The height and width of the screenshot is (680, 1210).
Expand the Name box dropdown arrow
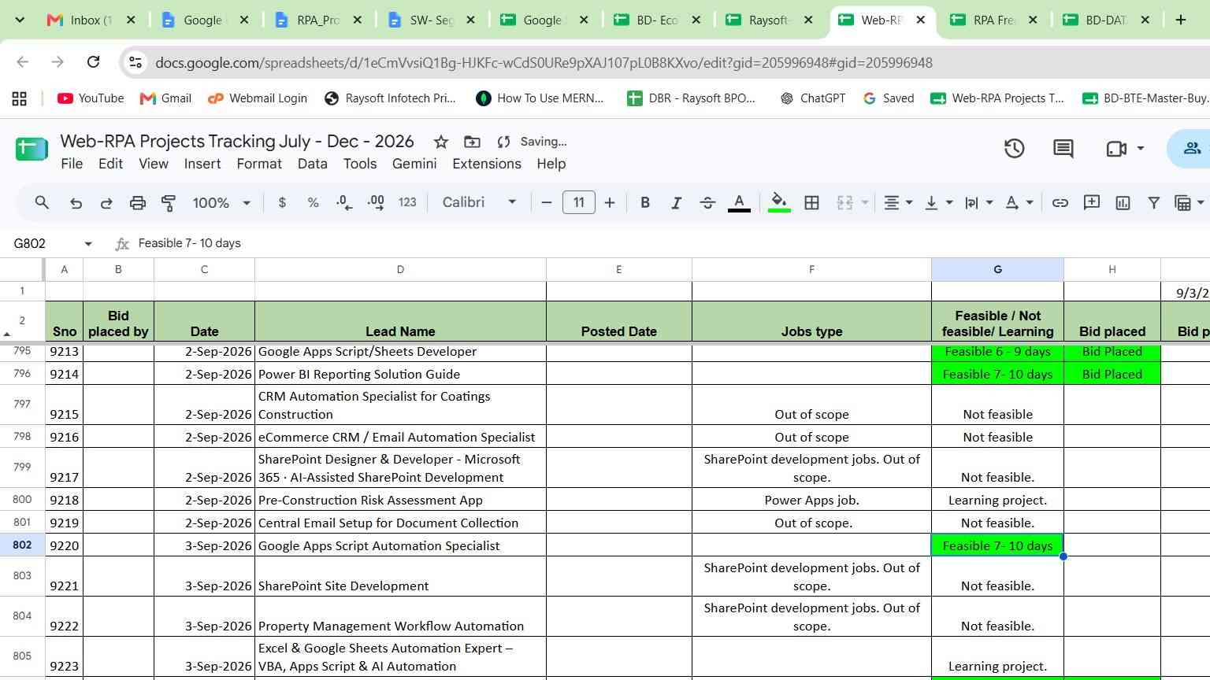click(88, 244)
